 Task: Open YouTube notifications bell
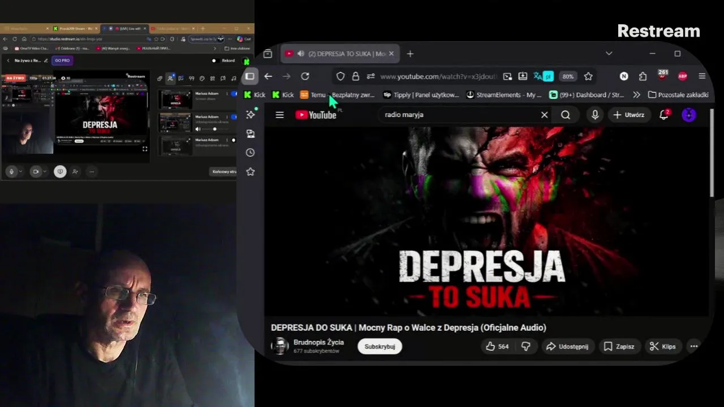click(664, 115)
